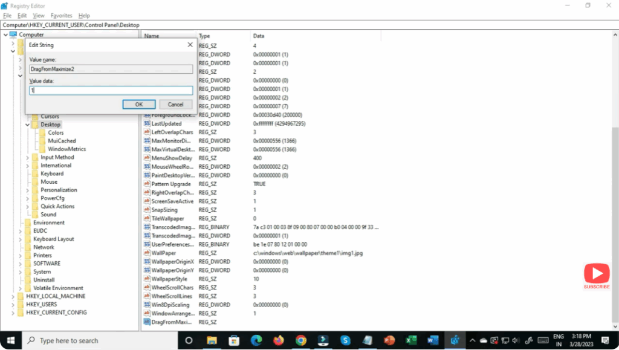
Task: Click the red YouTube Subscribe icon
Action: point(596,274)
